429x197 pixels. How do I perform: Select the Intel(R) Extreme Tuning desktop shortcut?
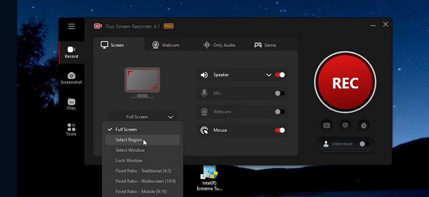(209, 178)
